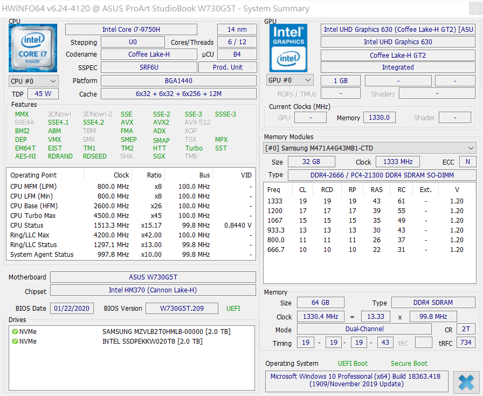Click the Dual-Channel memory mode field
The width and height of the screenshot is (483, 396).
pyautogui.click(x=364, y=329)
